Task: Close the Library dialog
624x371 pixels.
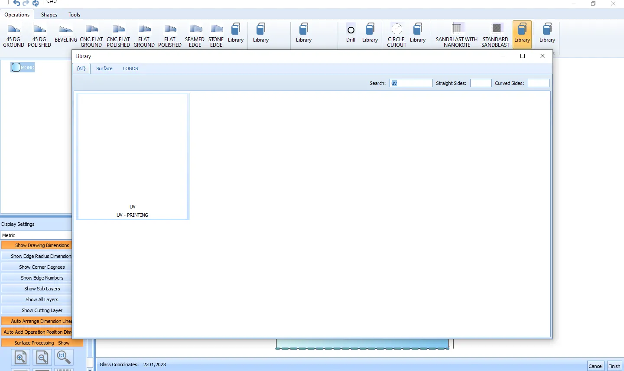Action: (542, 56)
